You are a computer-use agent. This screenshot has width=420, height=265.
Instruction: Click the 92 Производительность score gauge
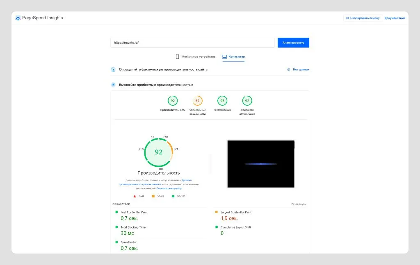[173, 101]
